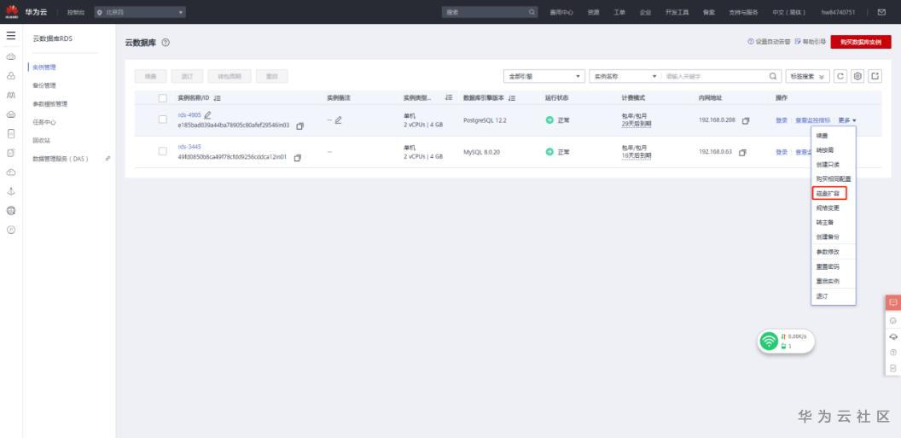Click 登录 for instance rds-4905
Screen dimensions: 901x438
[x=782, y=120]
